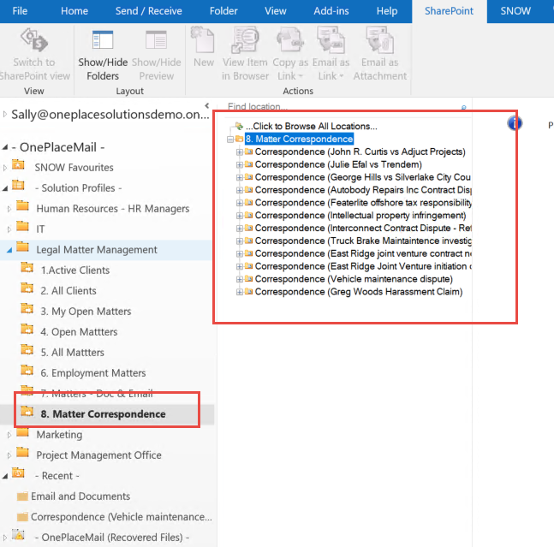Screen dimensions: 554x547
Task: Select 5. All Mattters folder
Action: 72,353
